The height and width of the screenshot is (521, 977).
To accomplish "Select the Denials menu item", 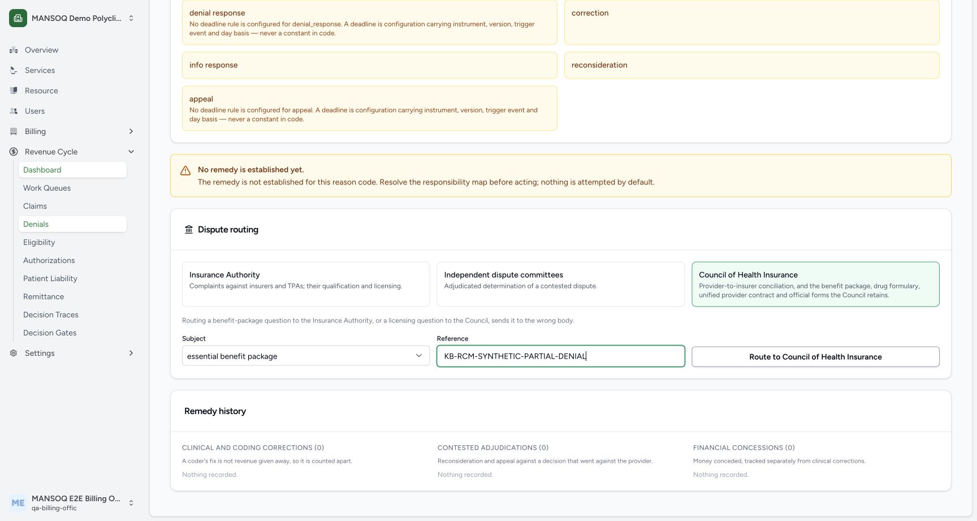I will click(72, 224).
